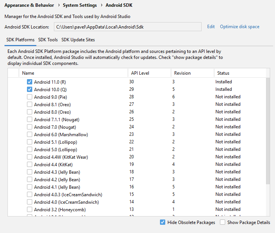The height and width of the screenshot is (233, 275).
Task: Click API level 30 cell
Action: pos(132,82)
